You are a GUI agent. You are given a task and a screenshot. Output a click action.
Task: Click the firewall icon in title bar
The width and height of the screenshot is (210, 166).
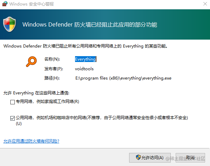pos(5,4)
